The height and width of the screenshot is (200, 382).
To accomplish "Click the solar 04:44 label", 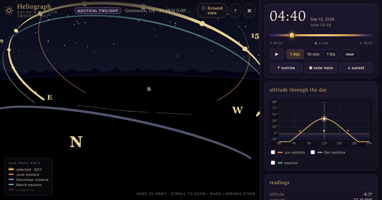I will (321, 25).
